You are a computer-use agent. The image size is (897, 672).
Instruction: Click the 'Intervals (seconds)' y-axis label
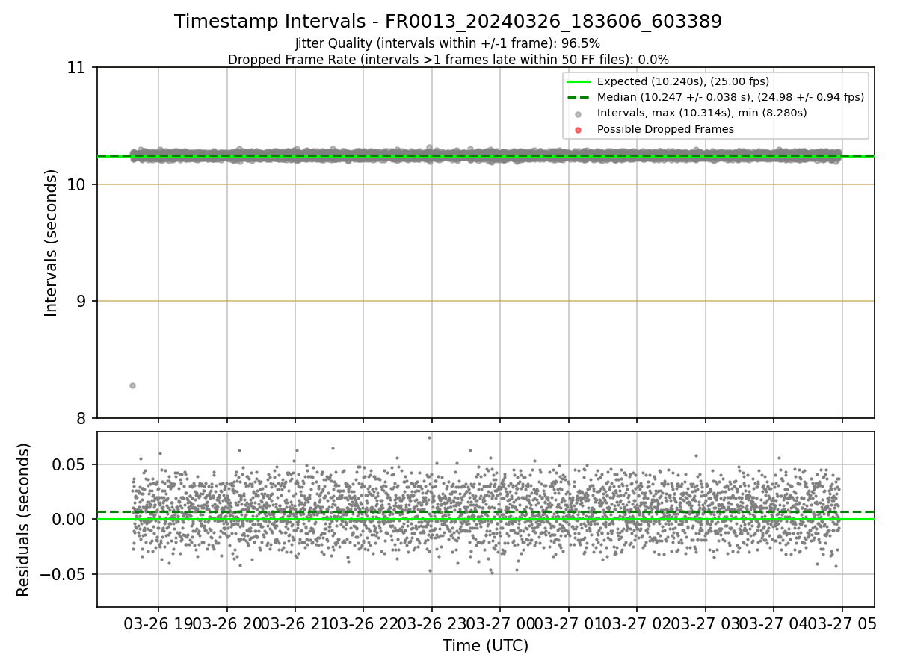(52, 243)
